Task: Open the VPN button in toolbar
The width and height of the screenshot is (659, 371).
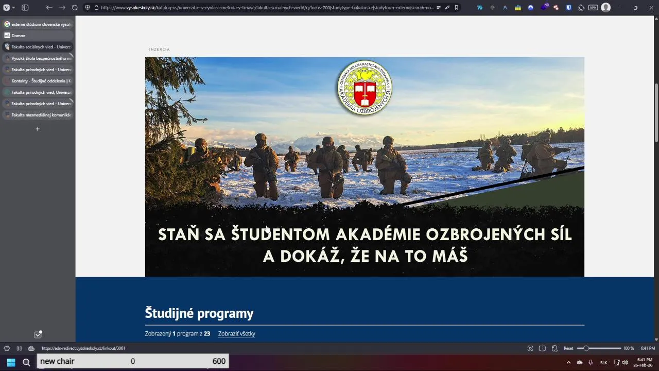Action: coord(593,8)
